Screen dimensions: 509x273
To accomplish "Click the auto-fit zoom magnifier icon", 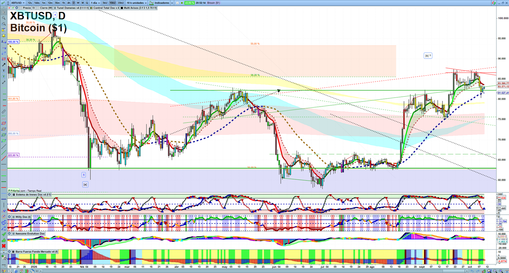I will [489, 271].
